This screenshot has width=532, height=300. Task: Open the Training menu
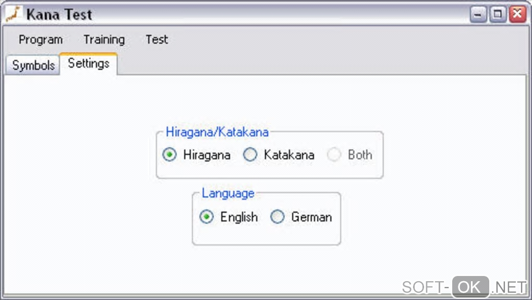[104, 40]
